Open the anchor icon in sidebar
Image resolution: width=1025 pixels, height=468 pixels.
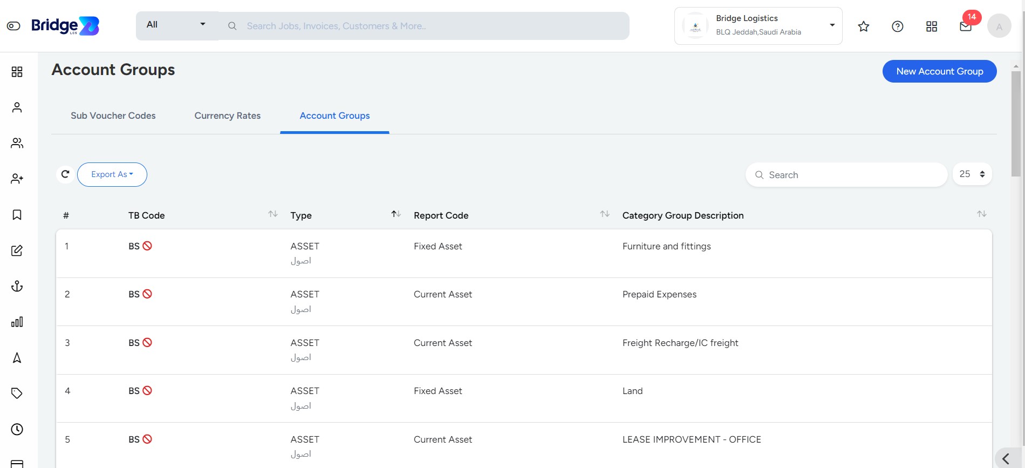pos(17,286)
